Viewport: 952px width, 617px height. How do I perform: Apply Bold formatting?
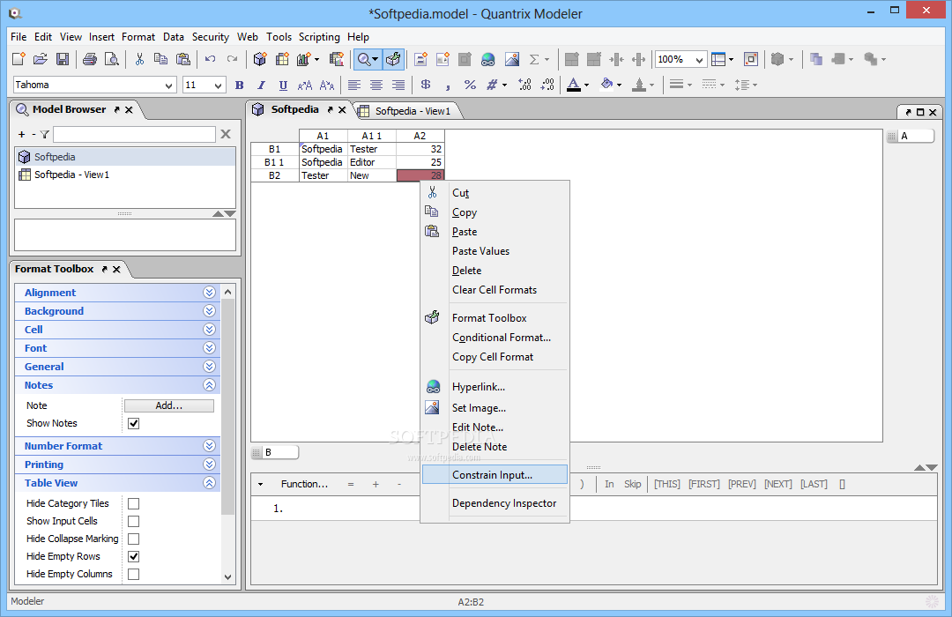point(240,85)
